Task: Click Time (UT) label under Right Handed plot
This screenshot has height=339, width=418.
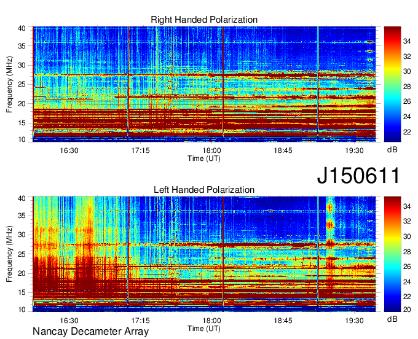Action: click(204, 158)
